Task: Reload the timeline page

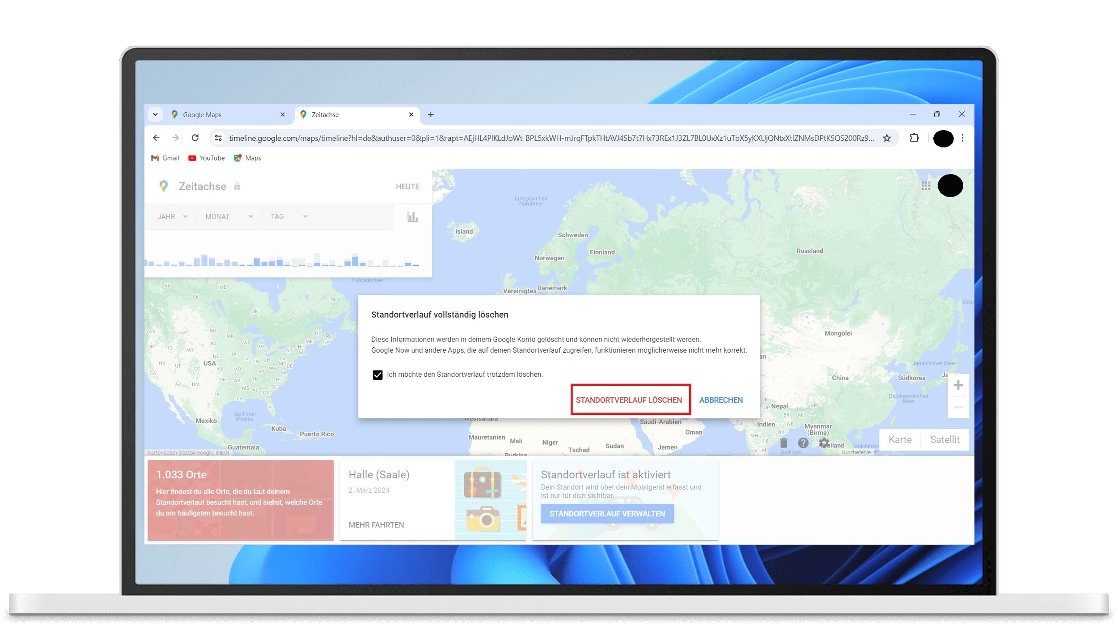Action: (x=195, y=138)
